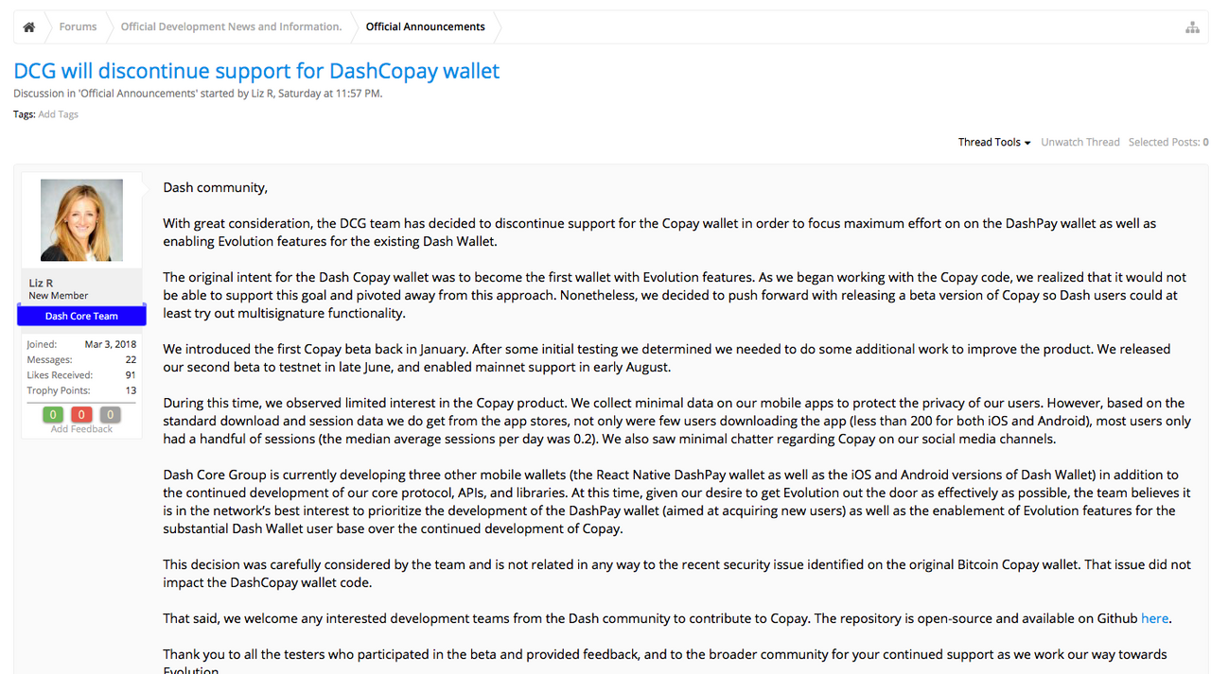Click the Dash Core Team banner
The width and height of the screenshot is (1211, 674).
pyautogui.click(x=81, y=317)
